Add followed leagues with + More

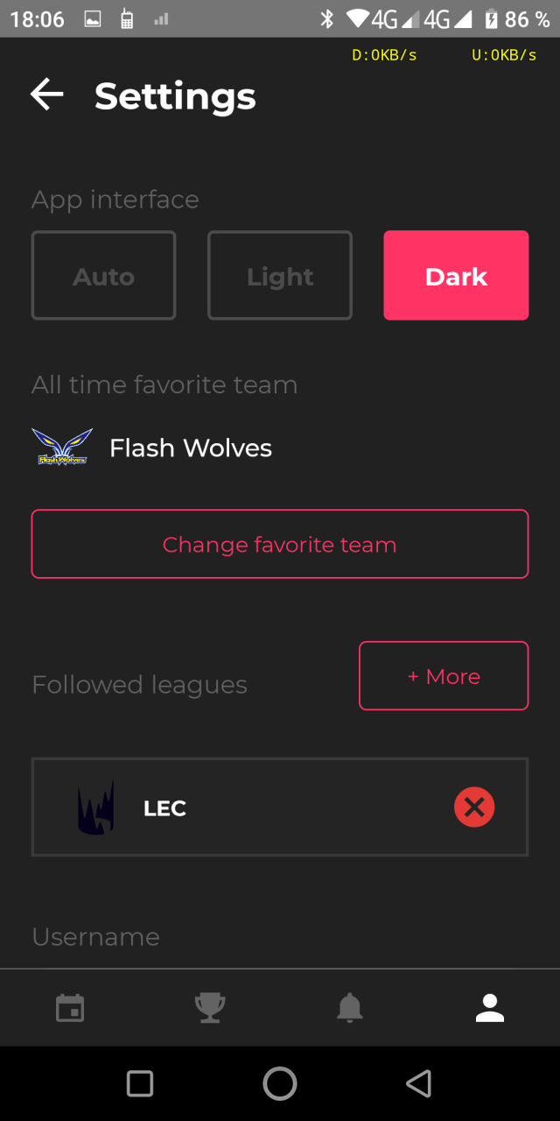444,675
